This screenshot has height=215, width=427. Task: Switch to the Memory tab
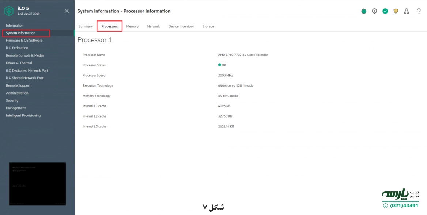click(132, 26)
